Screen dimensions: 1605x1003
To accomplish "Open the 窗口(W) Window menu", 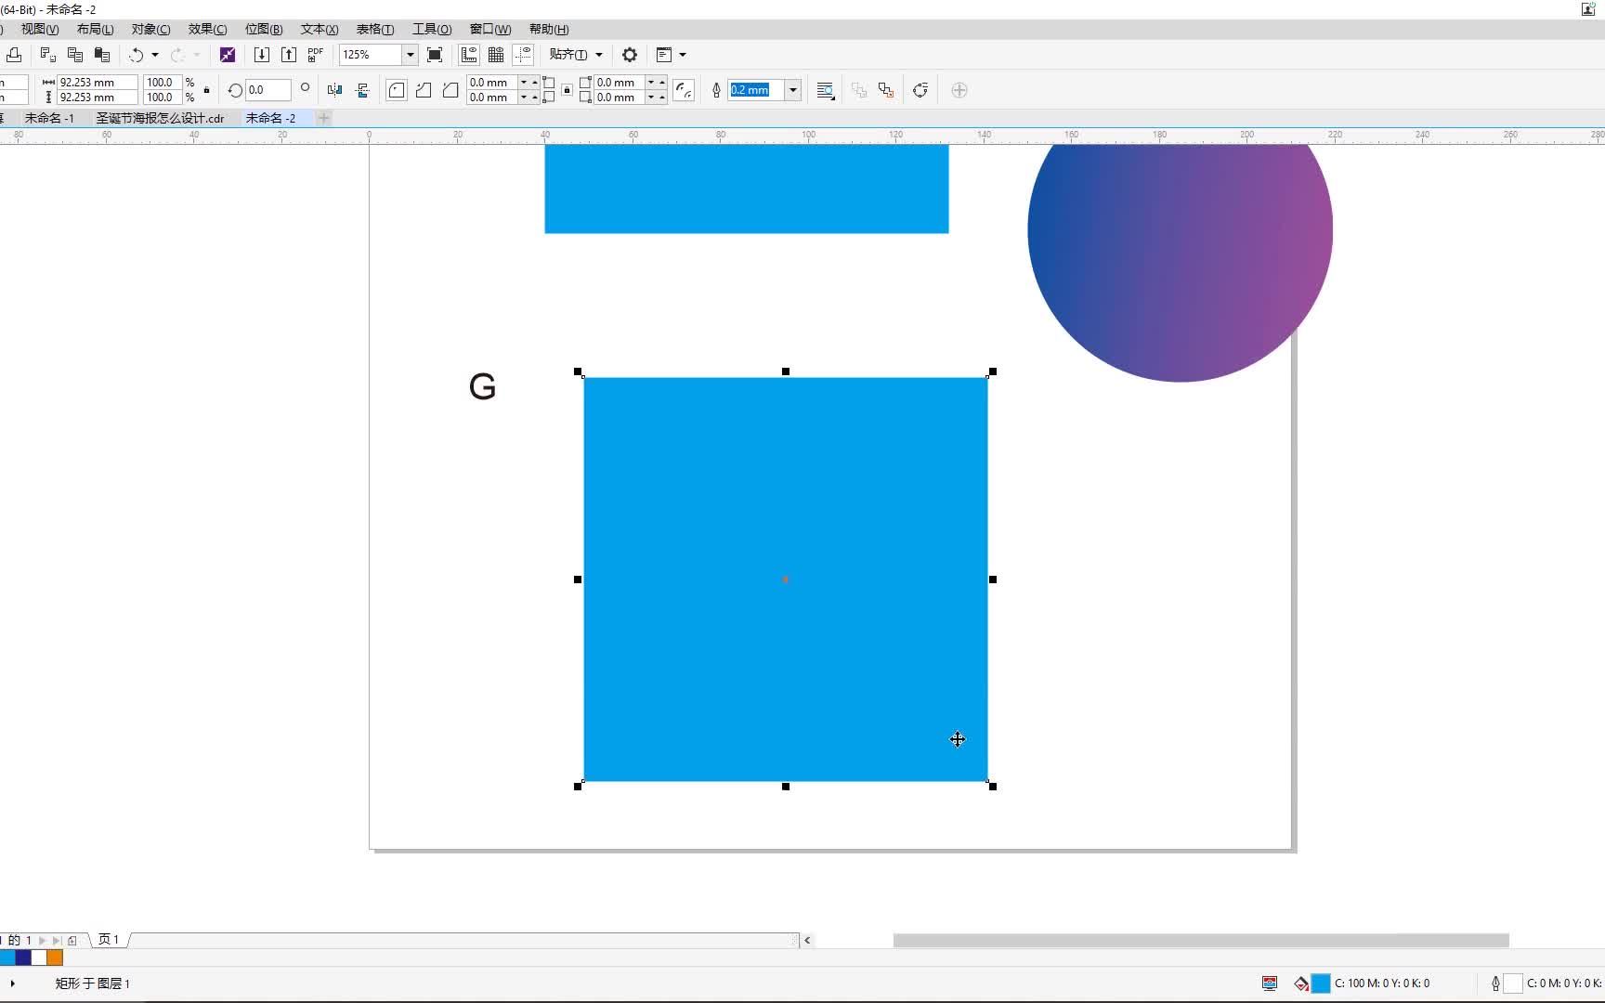I will (490, 29).
